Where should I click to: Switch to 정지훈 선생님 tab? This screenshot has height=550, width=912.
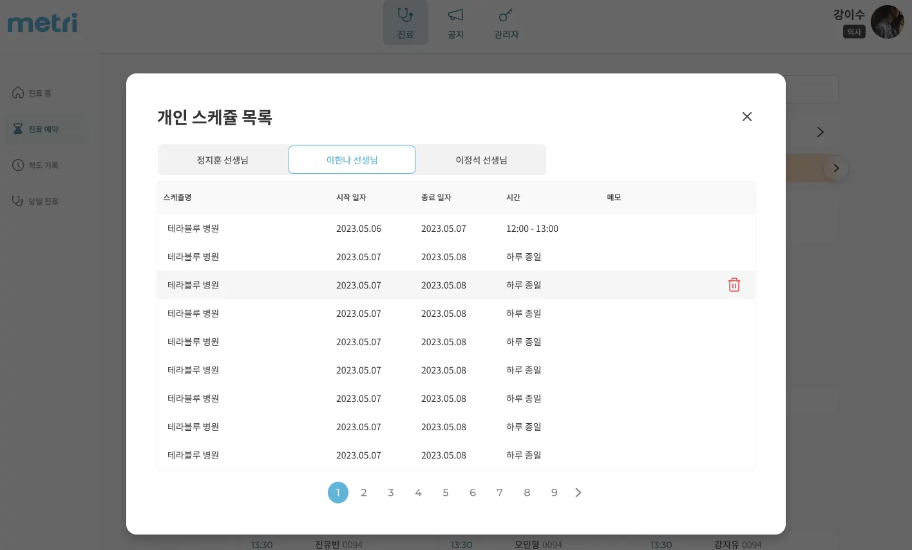[222, 160]
